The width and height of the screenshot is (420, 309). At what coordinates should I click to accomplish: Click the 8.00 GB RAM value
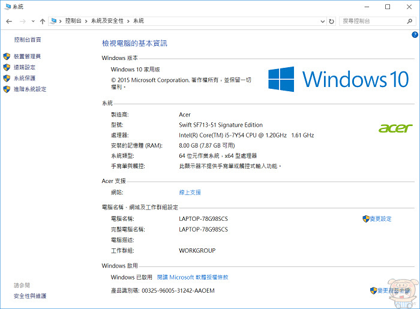[x=207, y=146]
